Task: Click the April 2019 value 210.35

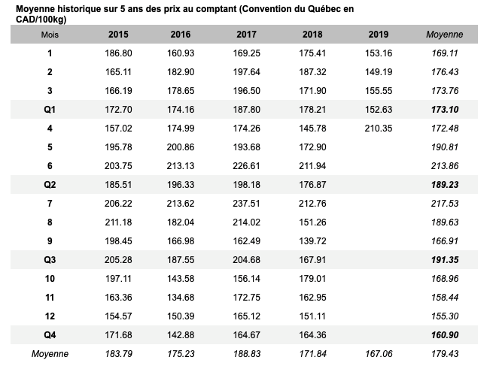Action: [x=379, y=129]
